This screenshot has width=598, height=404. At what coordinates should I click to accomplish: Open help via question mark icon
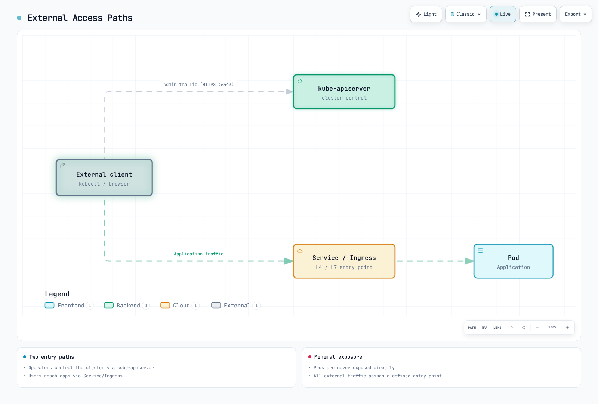tap(524, 328)
